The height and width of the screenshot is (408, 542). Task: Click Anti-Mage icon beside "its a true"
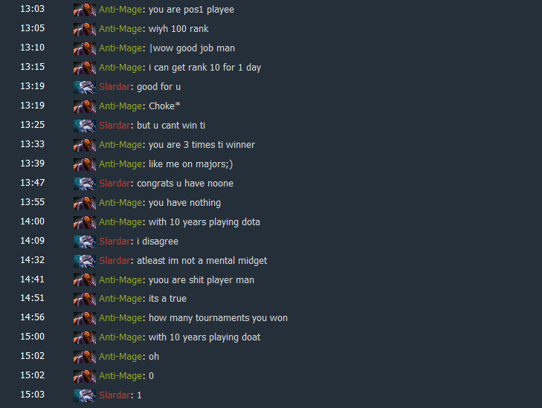(x=85, y=299)
